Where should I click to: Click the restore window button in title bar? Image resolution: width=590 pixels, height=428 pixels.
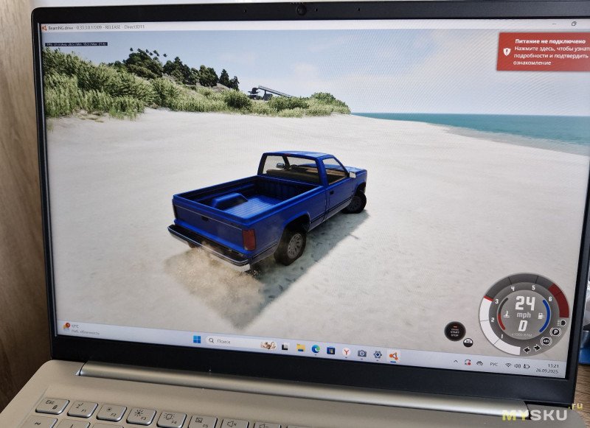click(x=574, y=24)
